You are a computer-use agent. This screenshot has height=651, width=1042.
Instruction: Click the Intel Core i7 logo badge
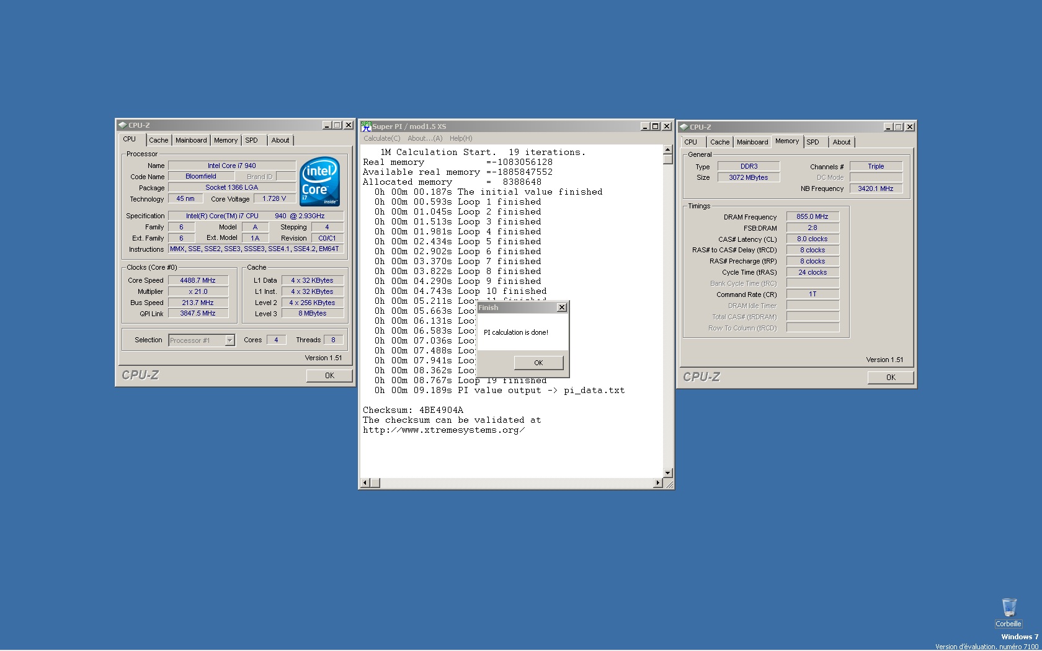(x=319, y=182)
